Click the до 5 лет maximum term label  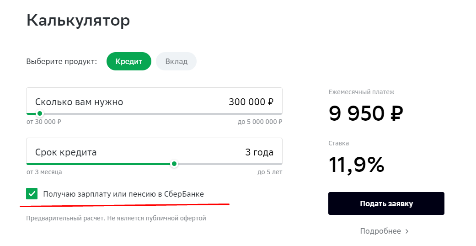[x=270, y=172]
